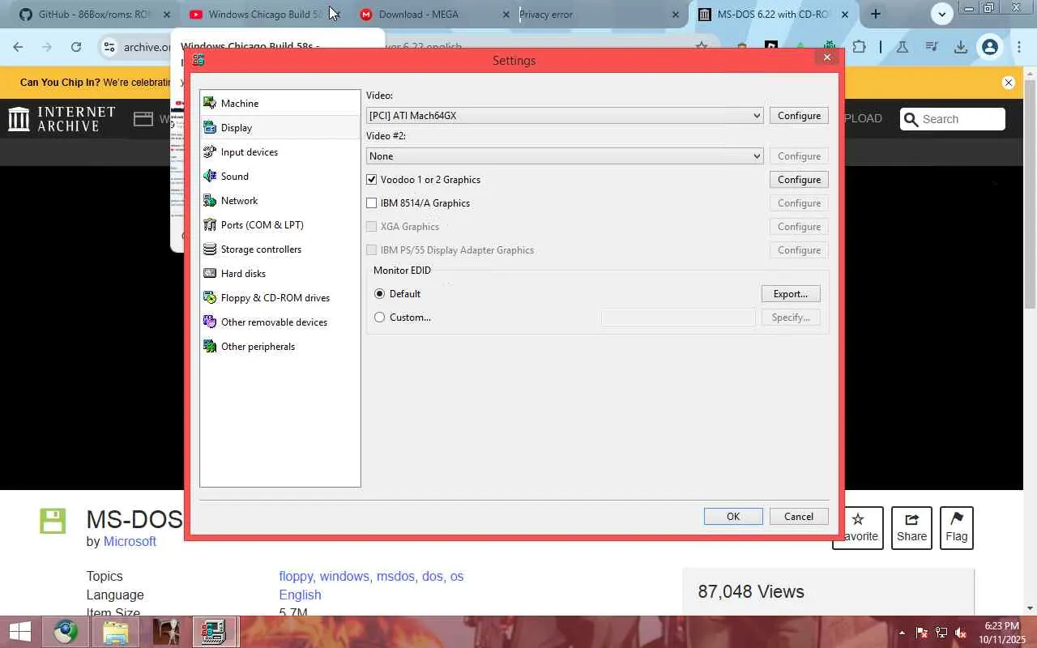Click the 86Box taskbar icon

(214, 632)
